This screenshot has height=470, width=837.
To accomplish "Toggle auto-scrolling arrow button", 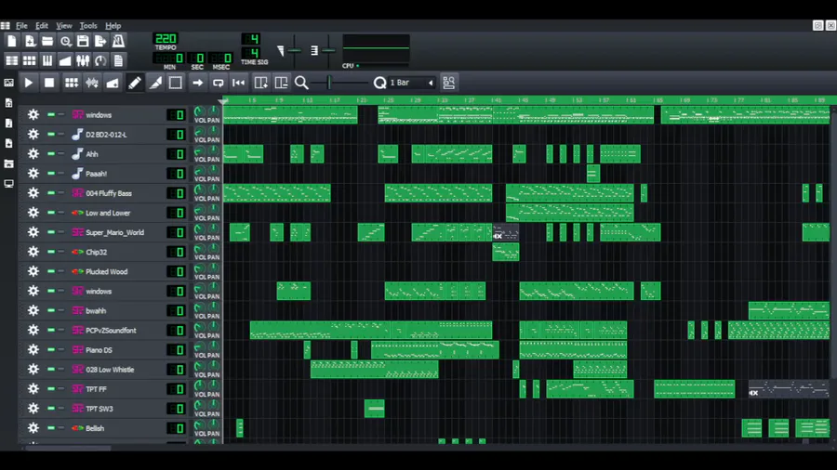I will pyautogui.click(x=197, y=83).
